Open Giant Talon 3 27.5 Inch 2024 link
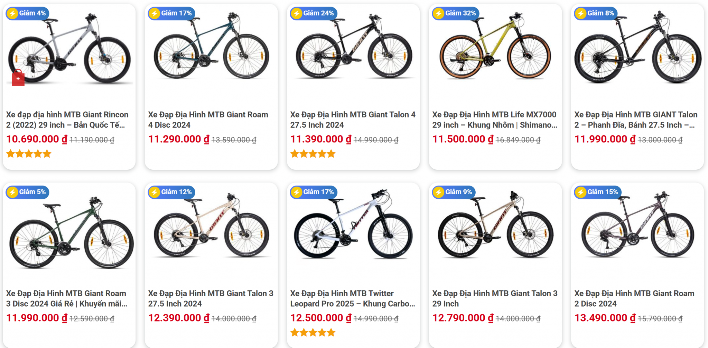Viewport: 708px width, 348px height. coord(211,298)
